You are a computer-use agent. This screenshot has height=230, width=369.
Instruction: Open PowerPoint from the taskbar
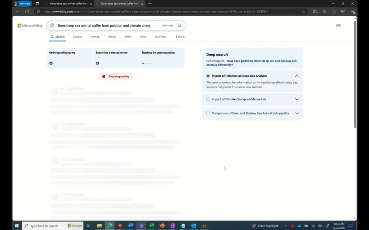162,226
